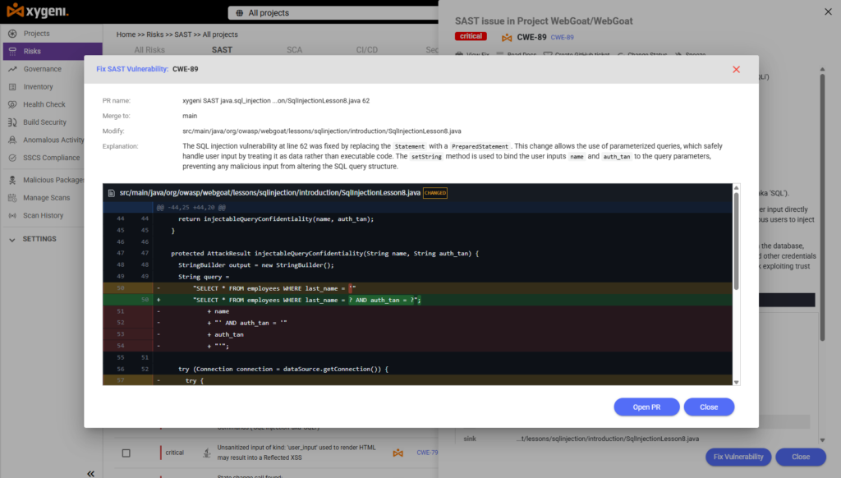Click the Manage Scans sidebar icon
The height and width of the screenshot is (478, 841).
pos(12,197)
